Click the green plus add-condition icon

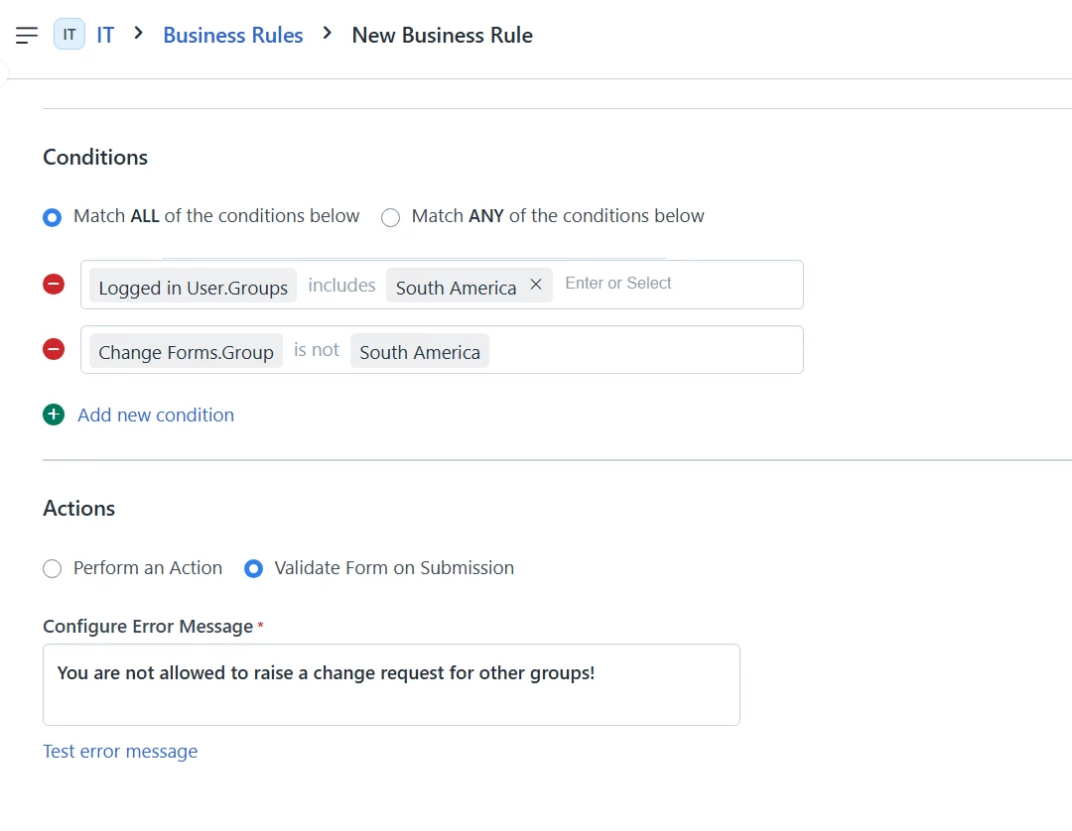pos(54,415)
